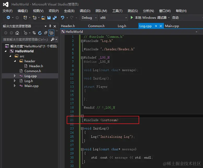Open the 生成(B) menu
Viewport: 203px width, 168px height.
(x=69, y=11)
